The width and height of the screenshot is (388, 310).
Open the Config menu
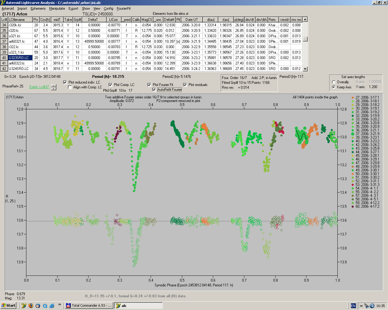click(109, 8)
